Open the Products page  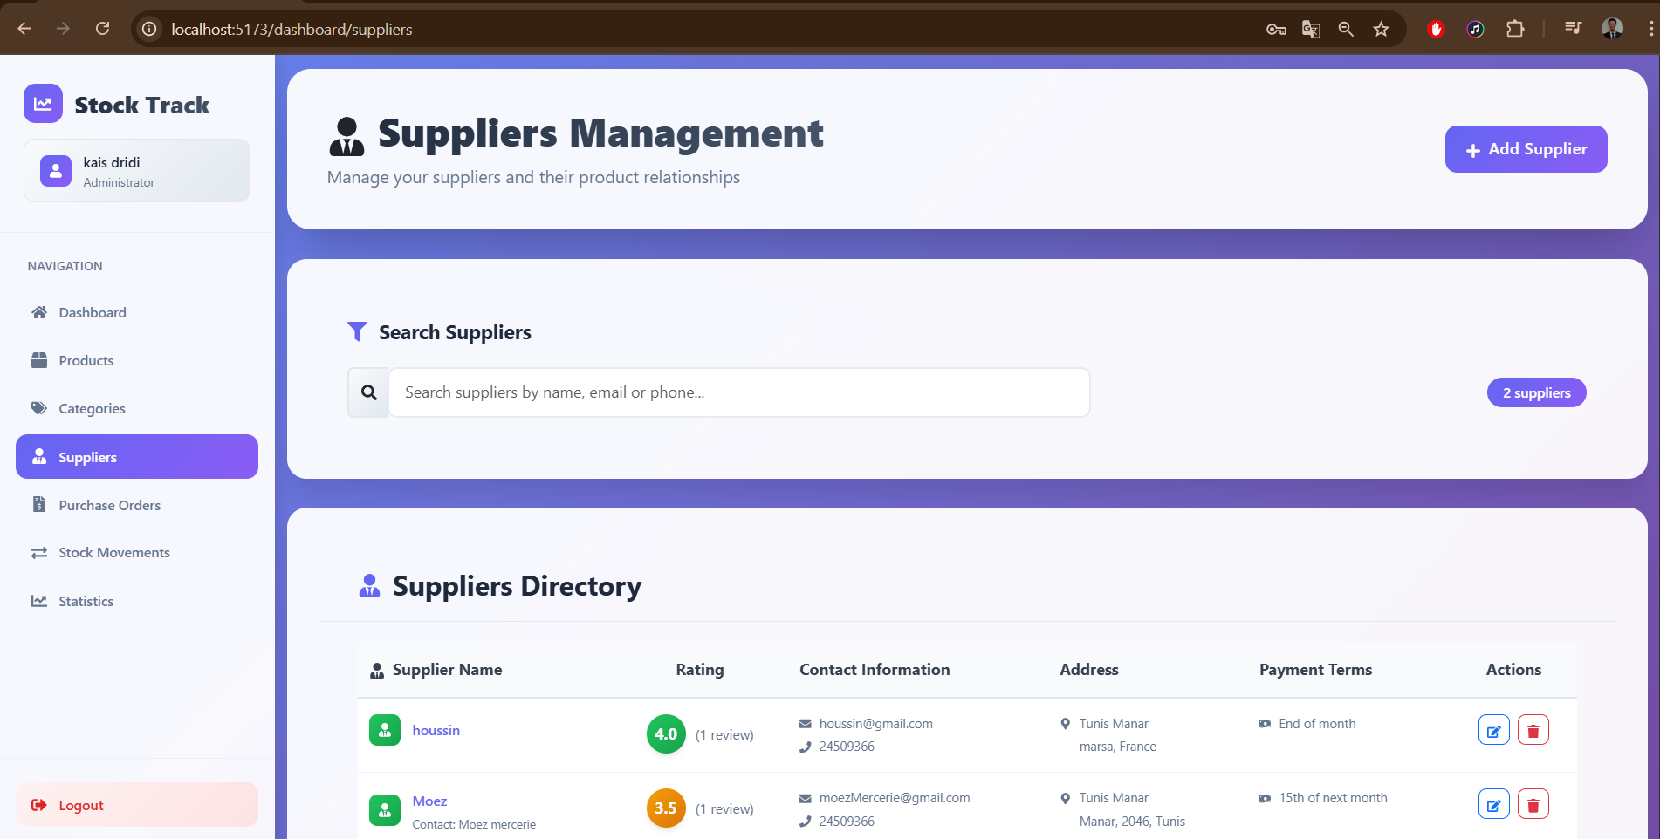click(137, 360)
